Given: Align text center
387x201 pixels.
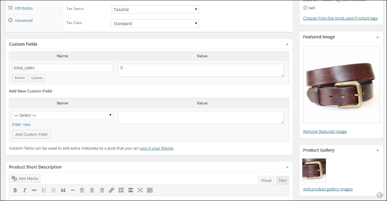Looking at the screenshot, I should point(92,190).
